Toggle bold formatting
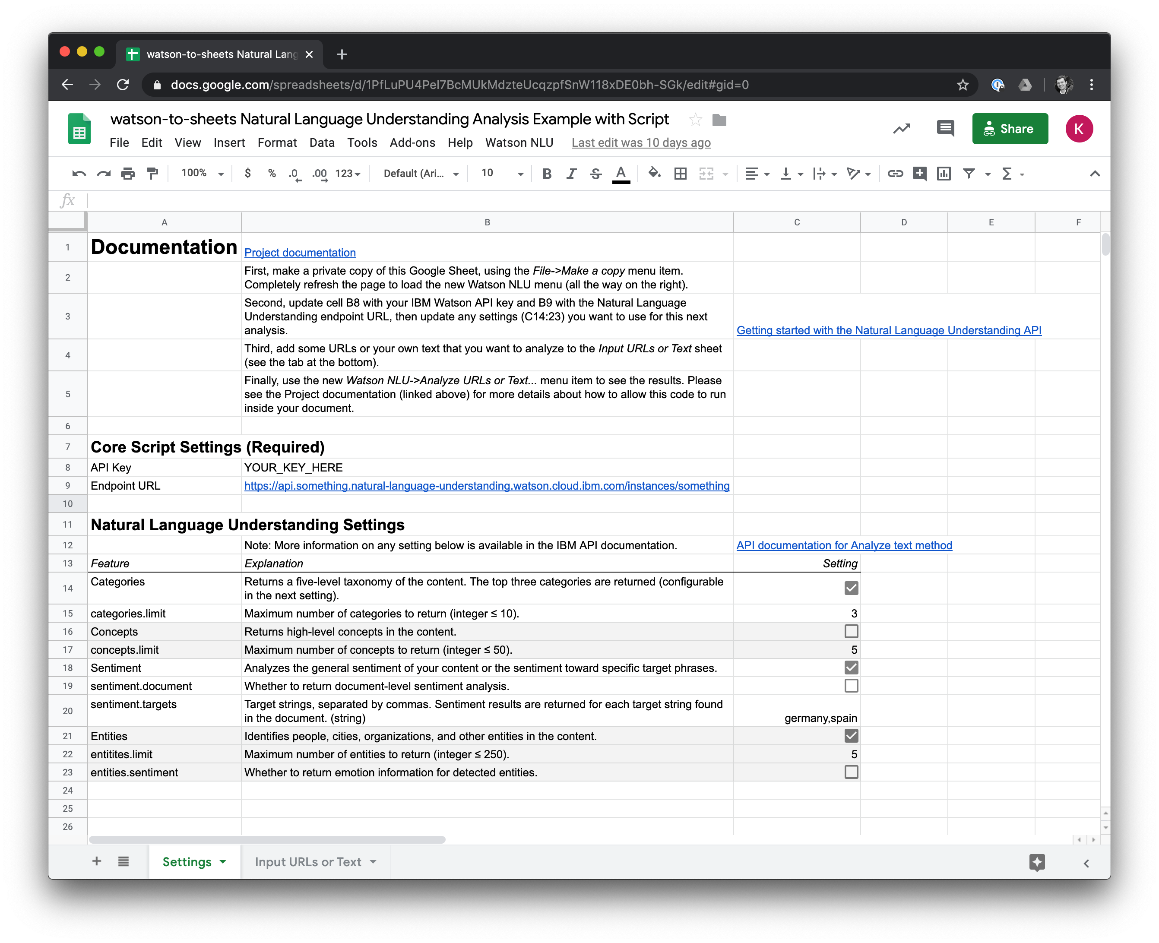 click(x=547, y=174)
